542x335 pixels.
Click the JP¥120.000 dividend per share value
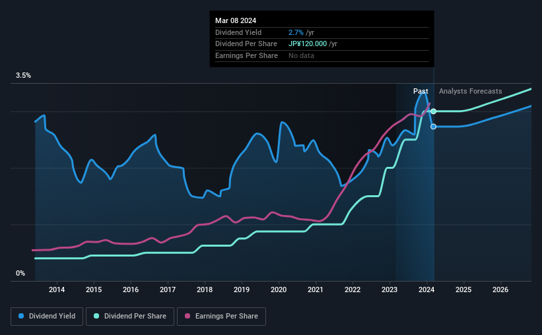tap(308, 44)
